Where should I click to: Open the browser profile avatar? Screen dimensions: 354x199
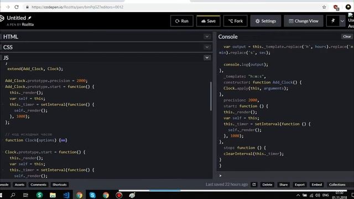[348, 7]
